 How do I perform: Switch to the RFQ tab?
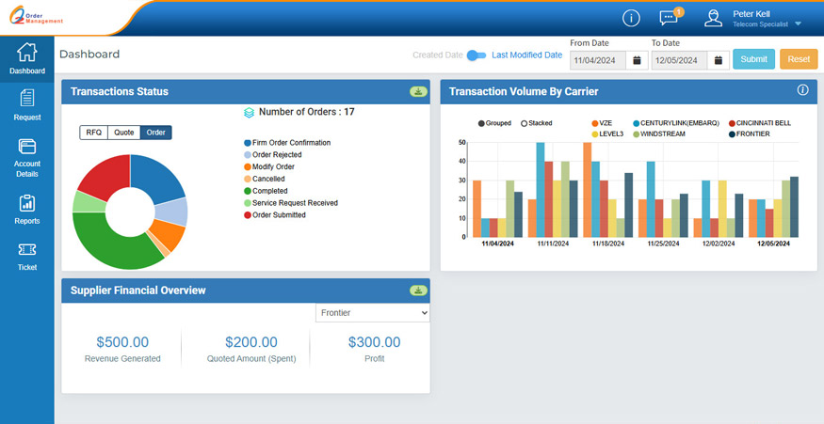point(93,133)
